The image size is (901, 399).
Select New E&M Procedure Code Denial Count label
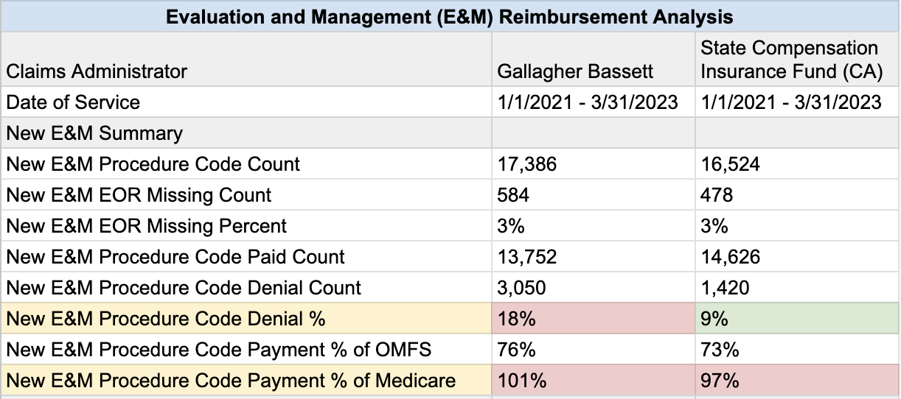pyautogui.click(x=246, y=287)
